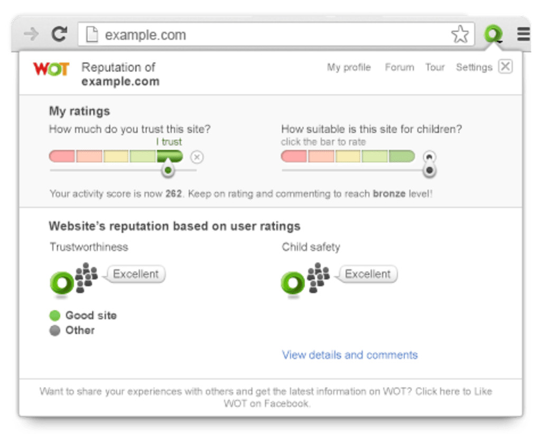
Task: Reload the page with the refresh icon
Action: pyautogui.click(x=59, y=35)
